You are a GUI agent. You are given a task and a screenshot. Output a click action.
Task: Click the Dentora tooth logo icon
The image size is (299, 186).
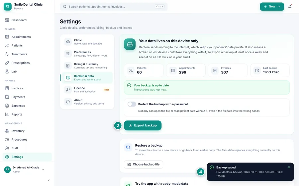tap(8, 7)
